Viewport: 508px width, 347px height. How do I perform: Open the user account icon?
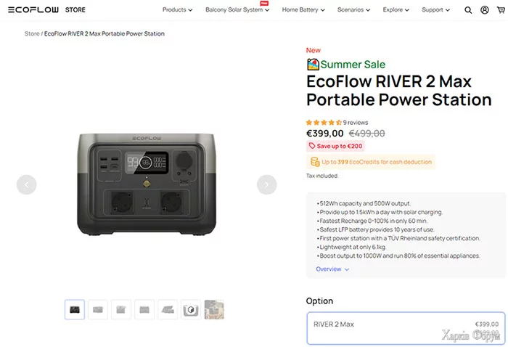[484, 10]
